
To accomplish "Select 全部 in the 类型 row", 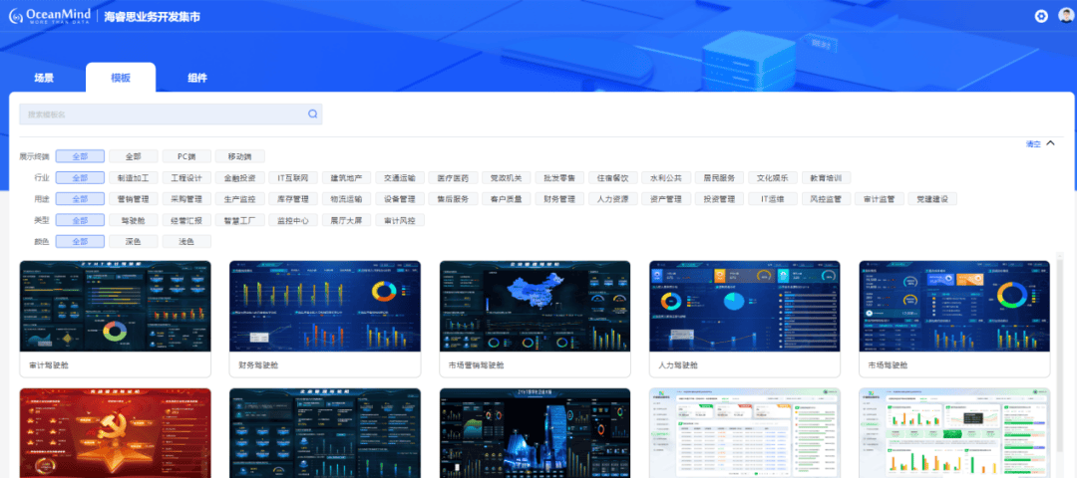I will (x=80, y=220).
